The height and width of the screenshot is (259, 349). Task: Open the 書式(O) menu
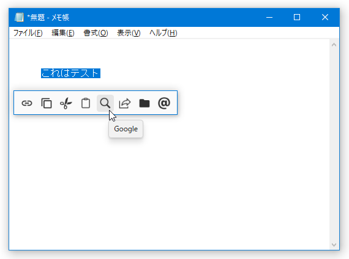(x=96, y=33)
